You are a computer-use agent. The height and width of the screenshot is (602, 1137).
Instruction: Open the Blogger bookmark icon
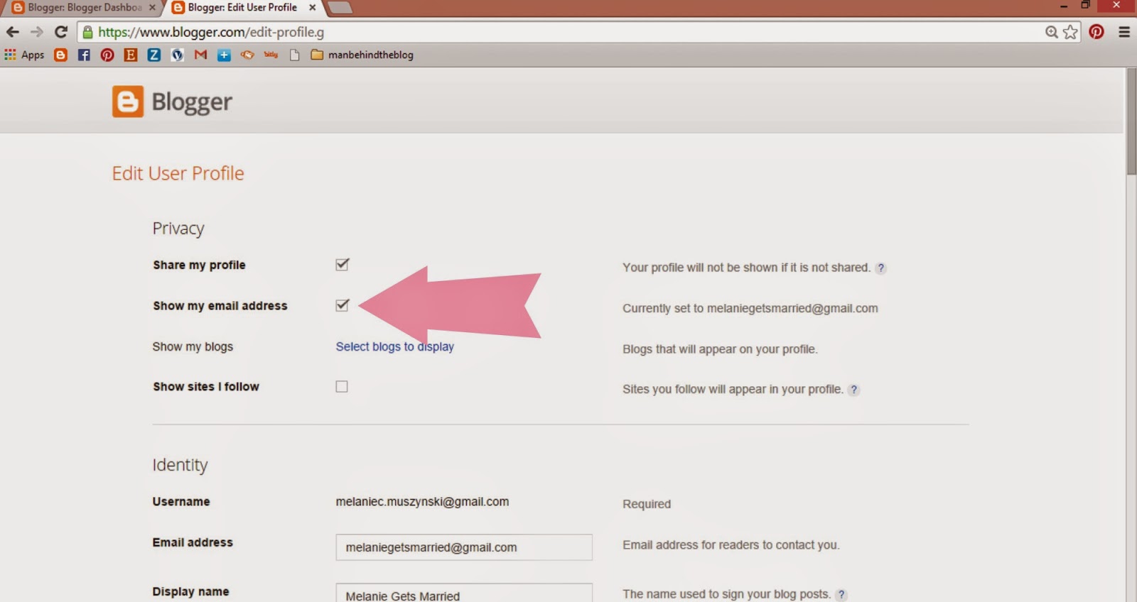pos(60,55)
